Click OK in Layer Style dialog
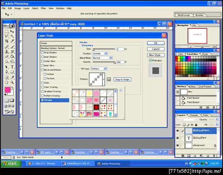The image size is (223, 175). click(x=156, y=43)
